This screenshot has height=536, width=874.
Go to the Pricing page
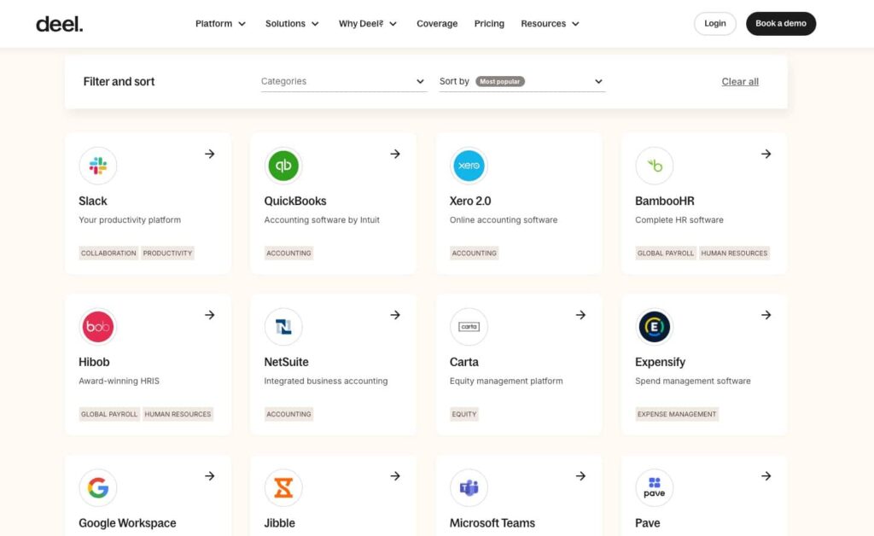coord(489,24)
